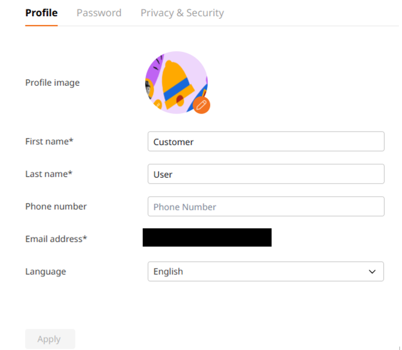Image resolution: width=402 pixels, height=350 pixels.
Task: Select the Profile tab
Action: (42, 13)
